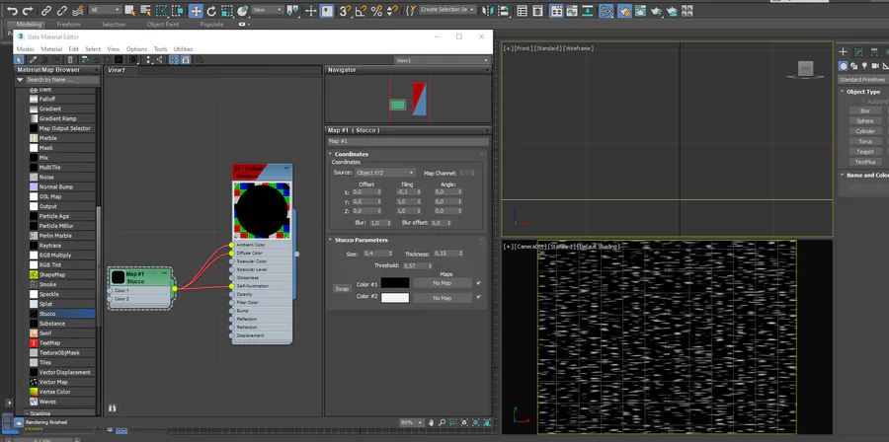Select the Rotate transform tool
The width and height of the screenshot is (889, 442).
click(210, 10)
